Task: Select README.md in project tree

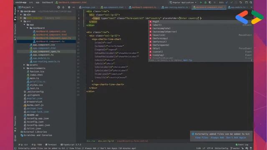Action: click(33, 115)
